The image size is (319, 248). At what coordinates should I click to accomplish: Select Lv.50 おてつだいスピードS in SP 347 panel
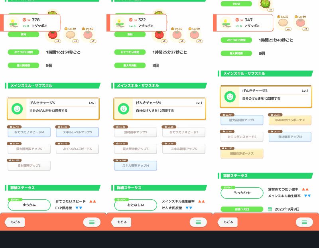242,137
